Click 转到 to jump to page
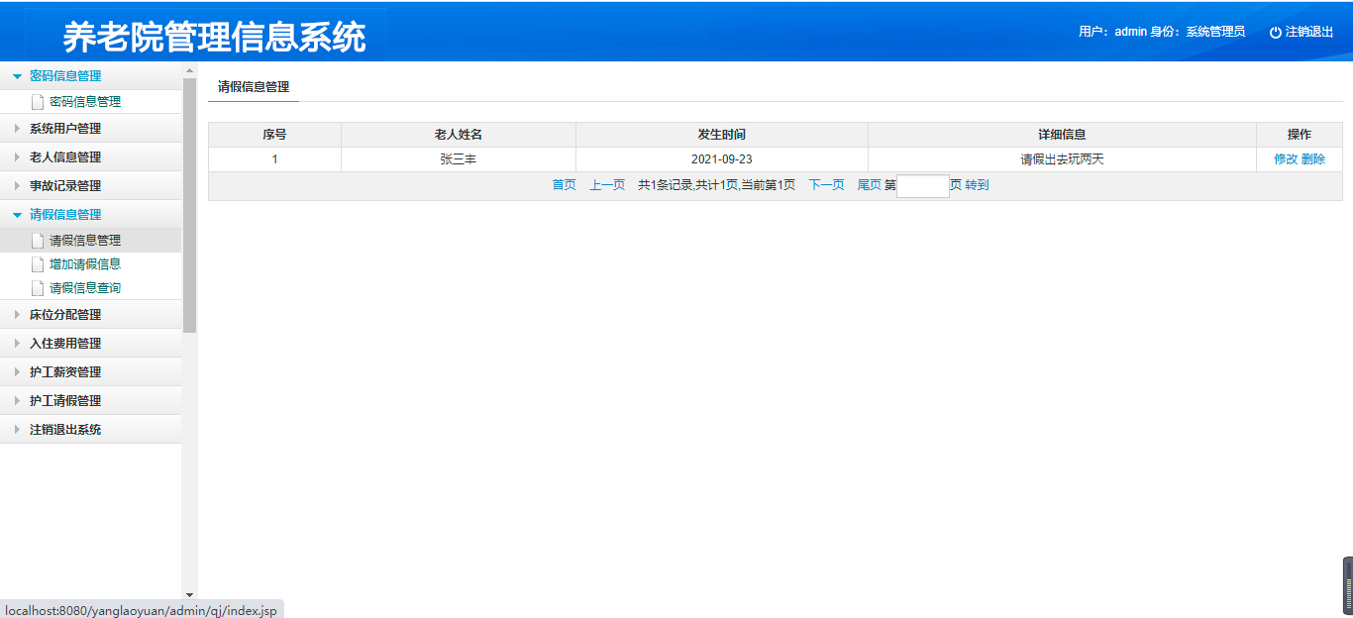The image size is (1353, 618). pyautogui.click(x=977, y=185)
